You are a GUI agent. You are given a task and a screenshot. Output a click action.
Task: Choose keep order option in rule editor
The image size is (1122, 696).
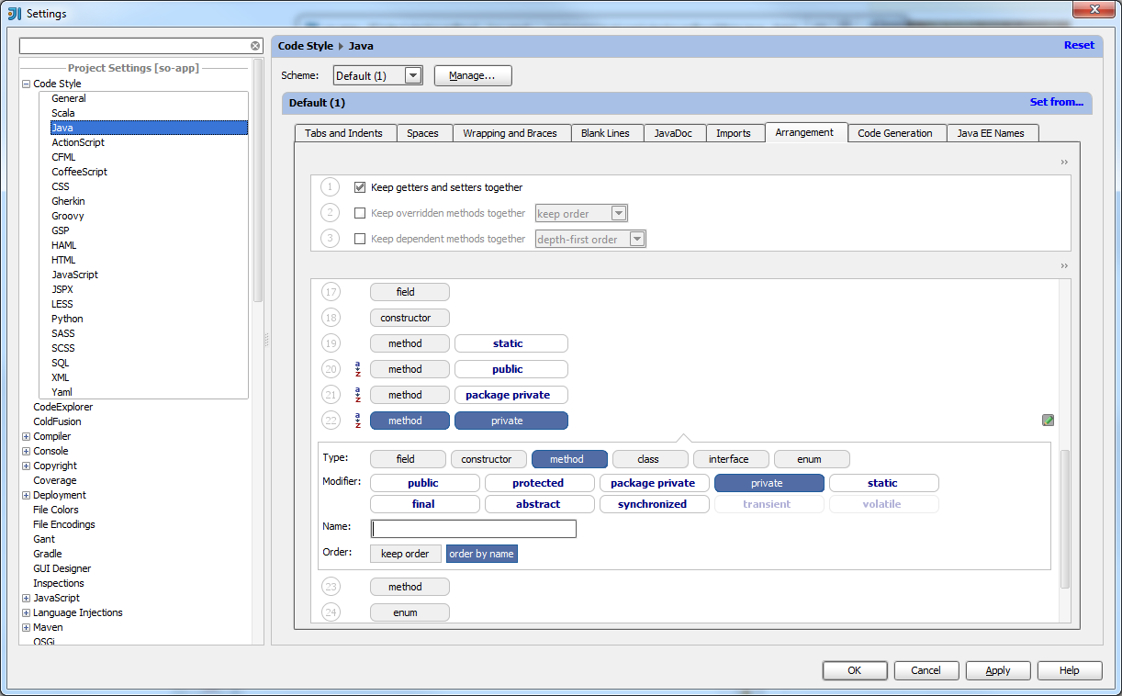click(x=405, y=554)
